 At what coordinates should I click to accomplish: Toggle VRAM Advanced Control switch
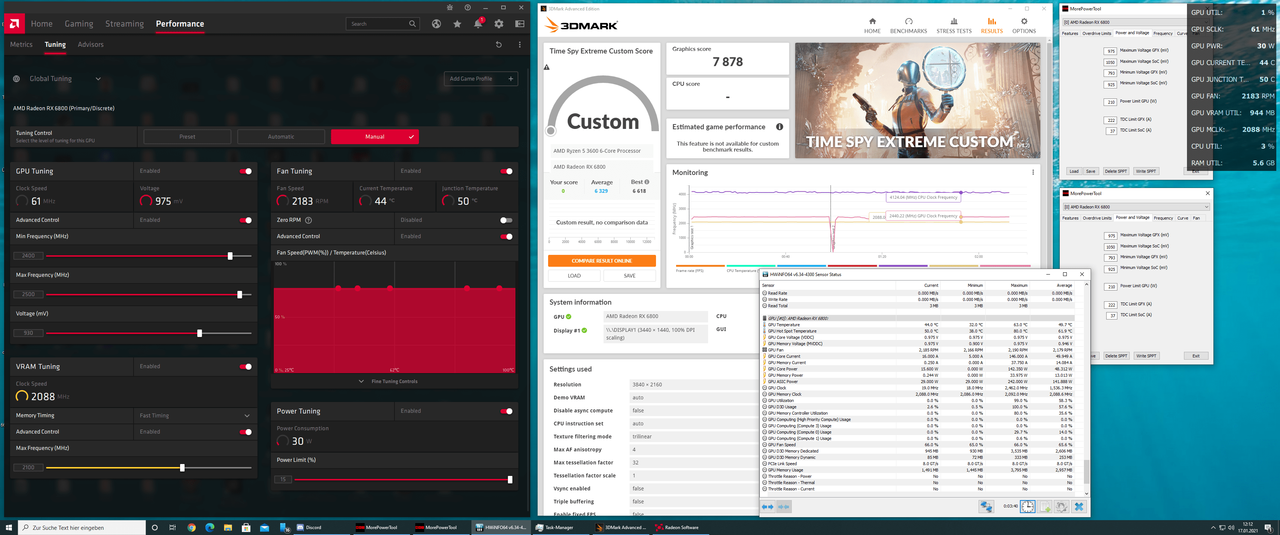click(246, 432)
